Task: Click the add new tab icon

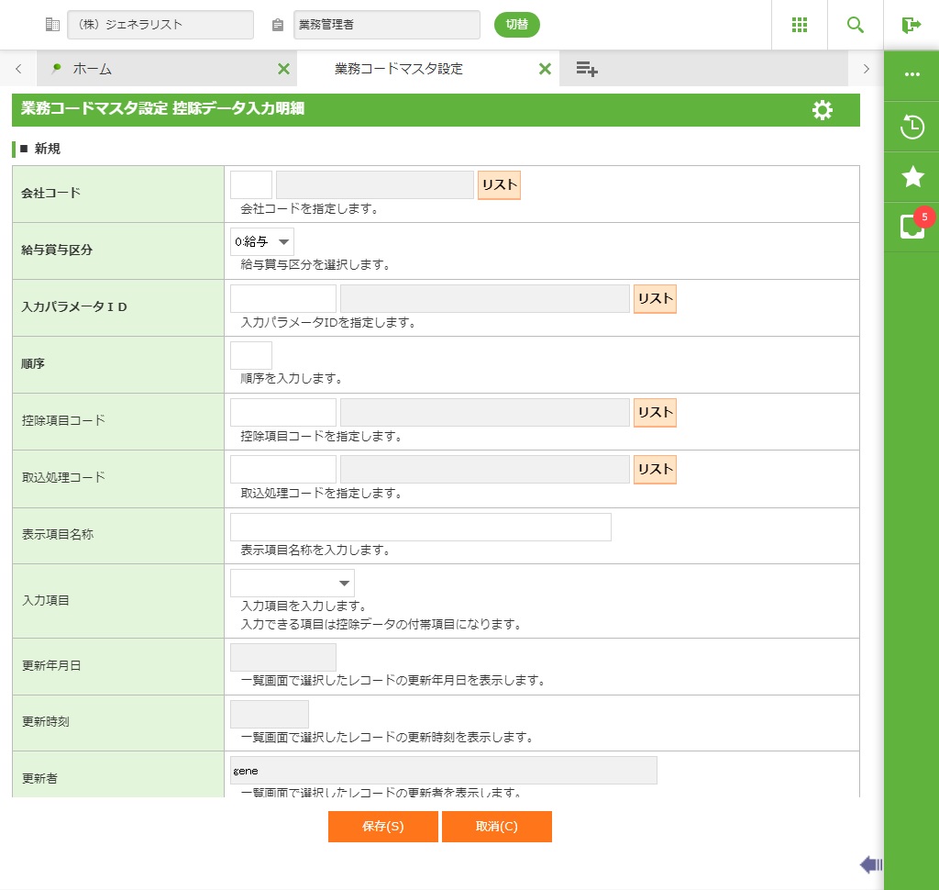Action: (x=587, y=69)
